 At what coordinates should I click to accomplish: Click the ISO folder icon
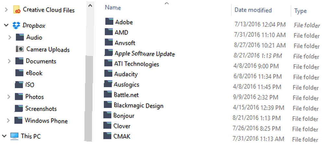pyautogui.click(x=19, y=84)
